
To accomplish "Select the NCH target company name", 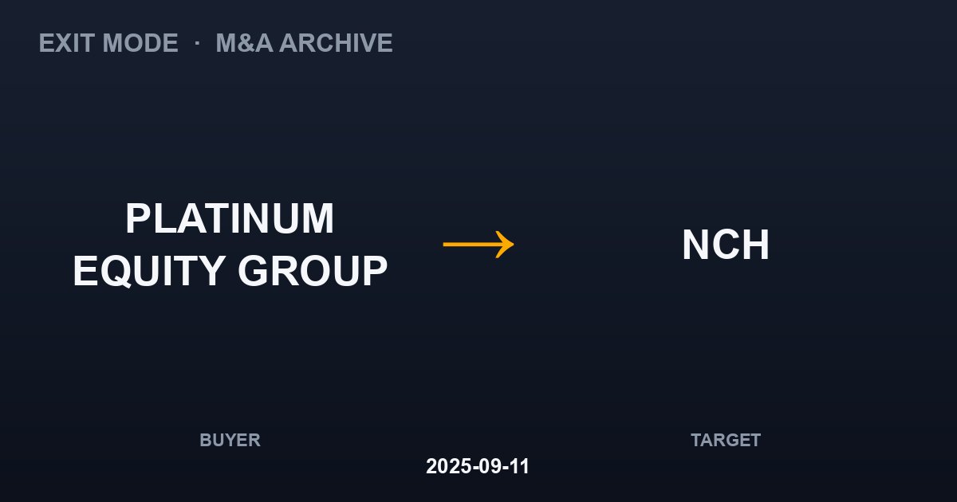I will tap(726, 245).
